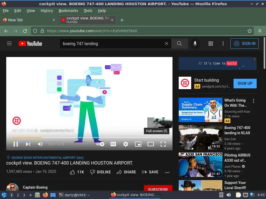The width and height of the screenshot is (266, 199).
Task: Reload the current page
Action: 25,31
